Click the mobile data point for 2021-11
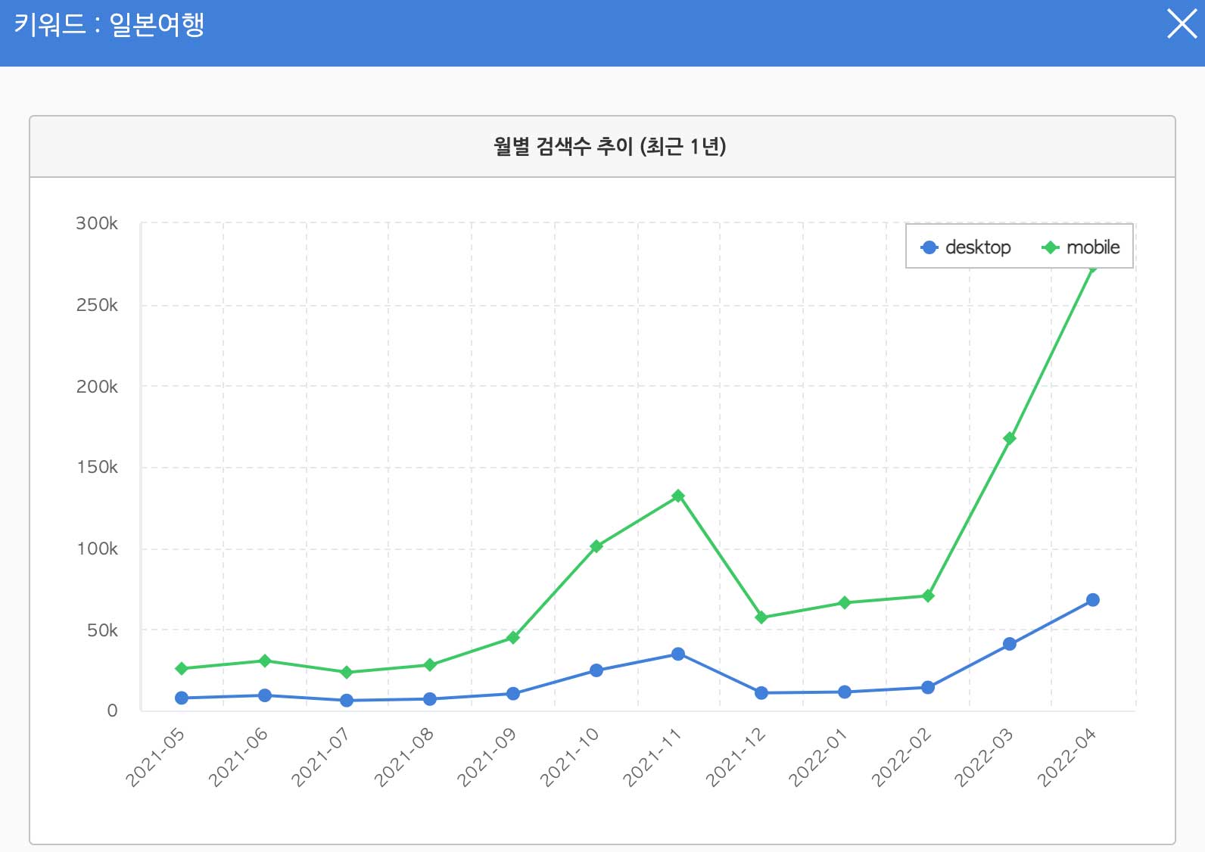This screenshot has width=1205, height=852. [x=678, y=496]
